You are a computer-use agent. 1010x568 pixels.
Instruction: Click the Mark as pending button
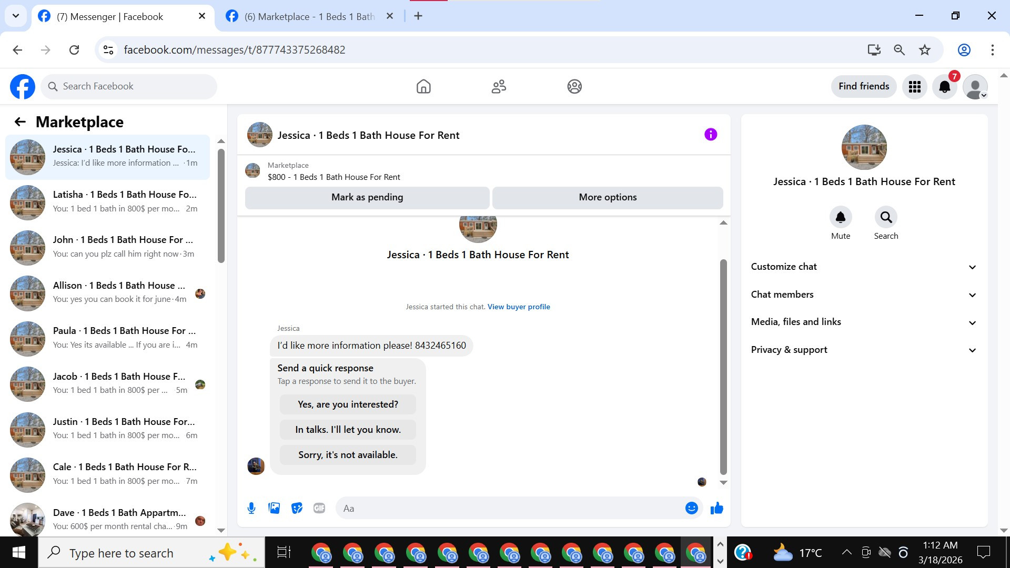point(367,197)
